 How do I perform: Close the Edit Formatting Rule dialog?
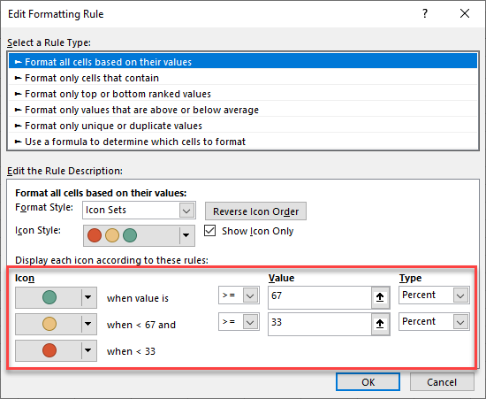tap(465, 13)
